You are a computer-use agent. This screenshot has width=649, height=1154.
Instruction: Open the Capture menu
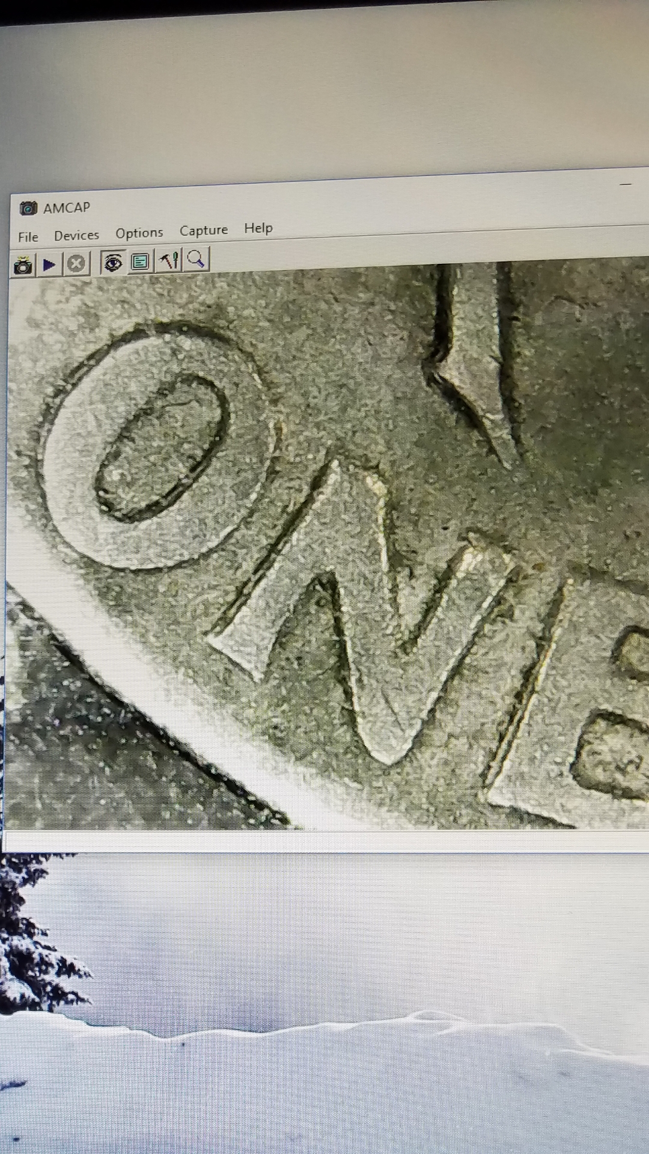(x=204, y=230)
